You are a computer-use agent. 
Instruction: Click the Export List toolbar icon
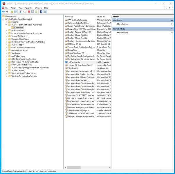pyautogui.click(x=36, y=12)
